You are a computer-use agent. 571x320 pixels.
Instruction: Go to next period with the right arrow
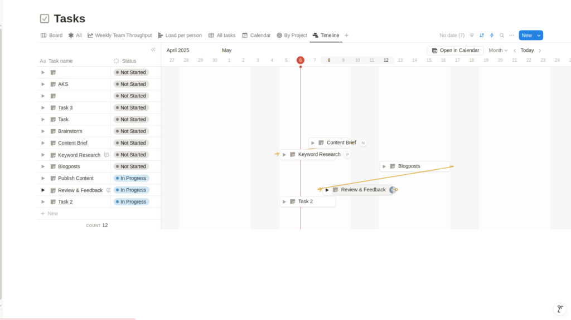[540, 51]
